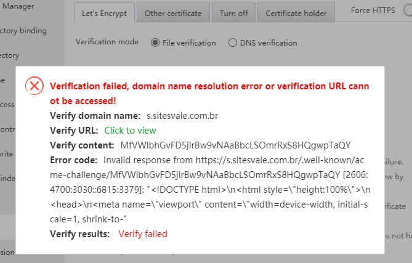This screenshot has width=412, height=263.
Task: Click the red error X icon
Action: pos(35,86)
